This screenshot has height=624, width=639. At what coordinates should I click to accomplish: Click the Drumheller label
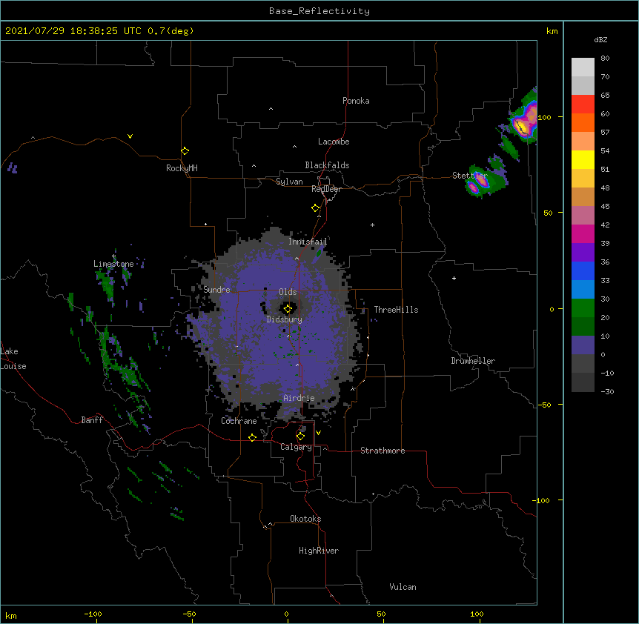point(473,360)
